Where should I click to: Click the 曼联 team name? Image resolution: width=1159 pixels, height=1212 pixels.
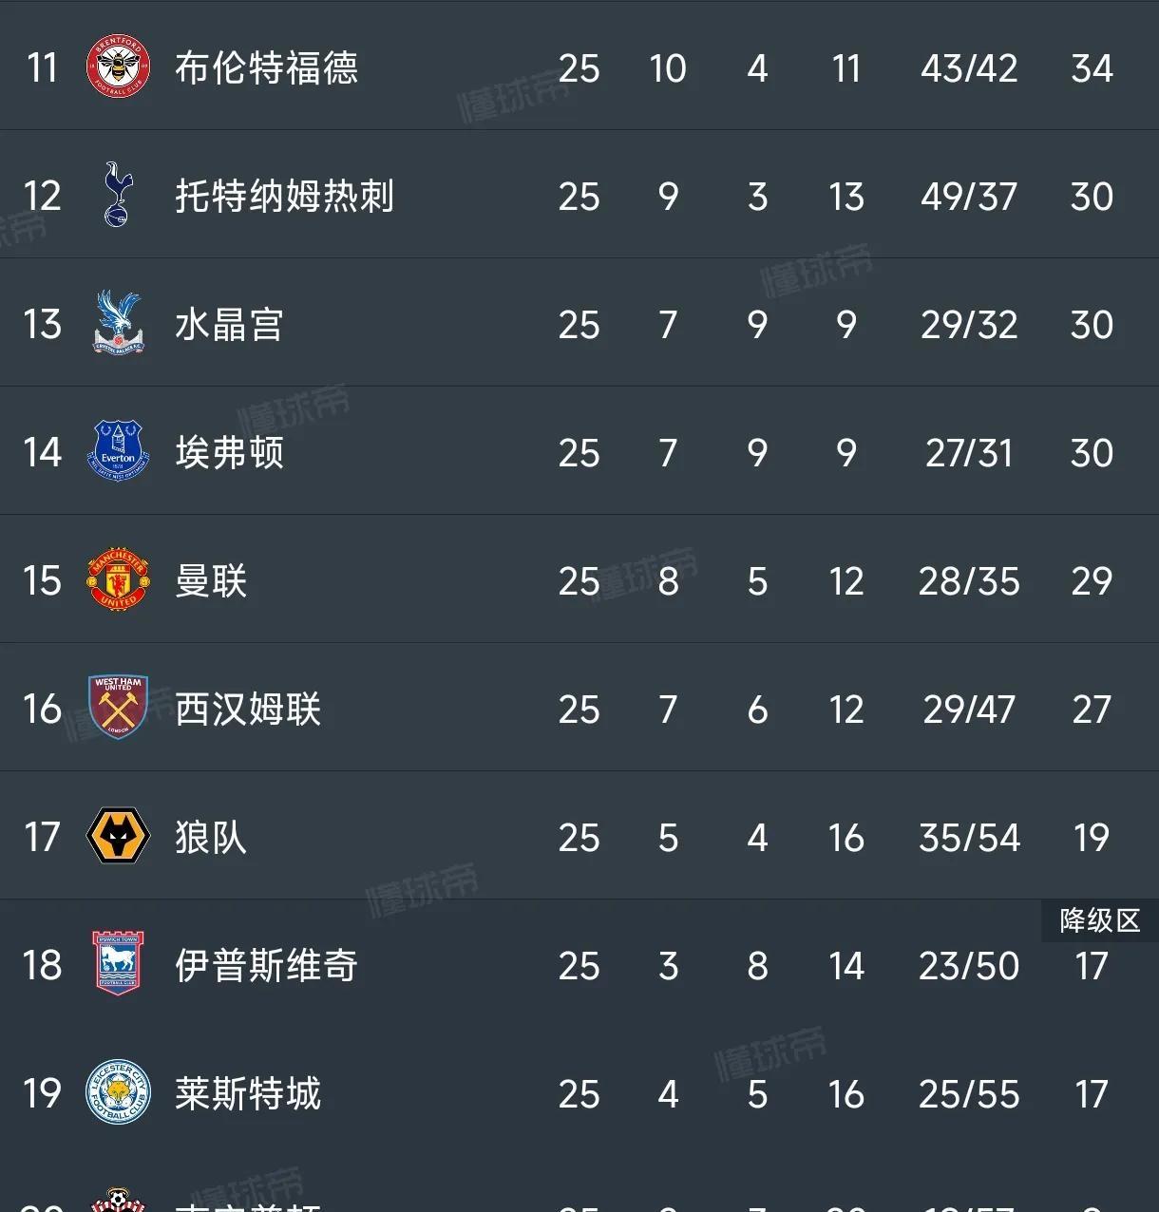point(211,580)
